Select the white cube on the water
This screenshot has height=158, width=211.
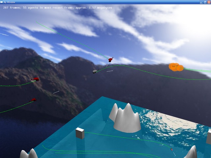80,133
